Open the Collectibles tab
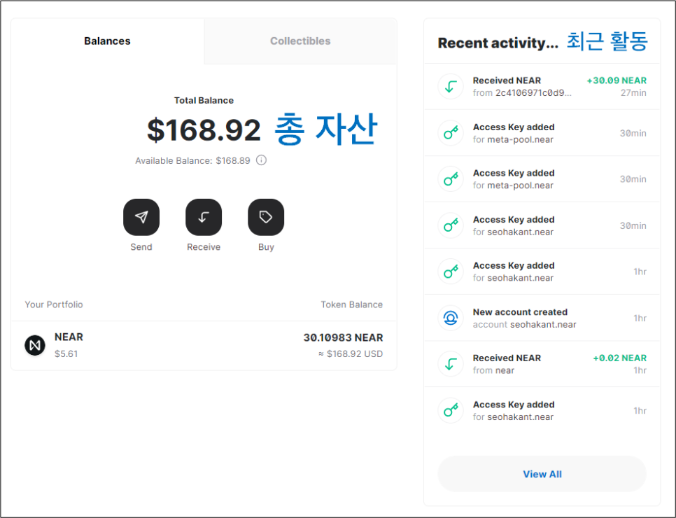676x518 pixels. (x=300, y=41)
